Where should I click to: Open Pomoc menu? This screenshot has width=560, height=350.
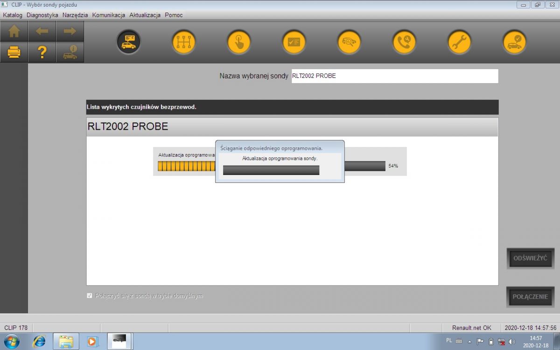(174, 15)
